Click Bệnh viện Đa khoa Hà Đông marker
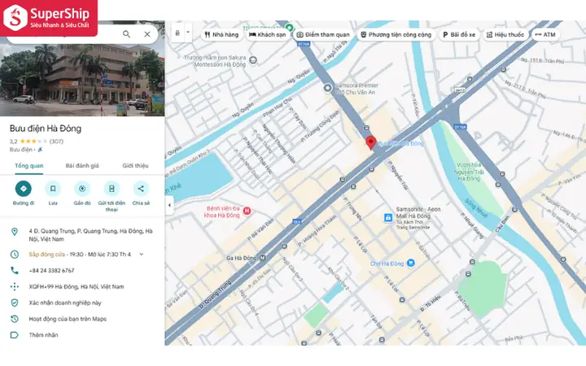The height and width of the screenshot is (366, 586). (x=247, y=211)
